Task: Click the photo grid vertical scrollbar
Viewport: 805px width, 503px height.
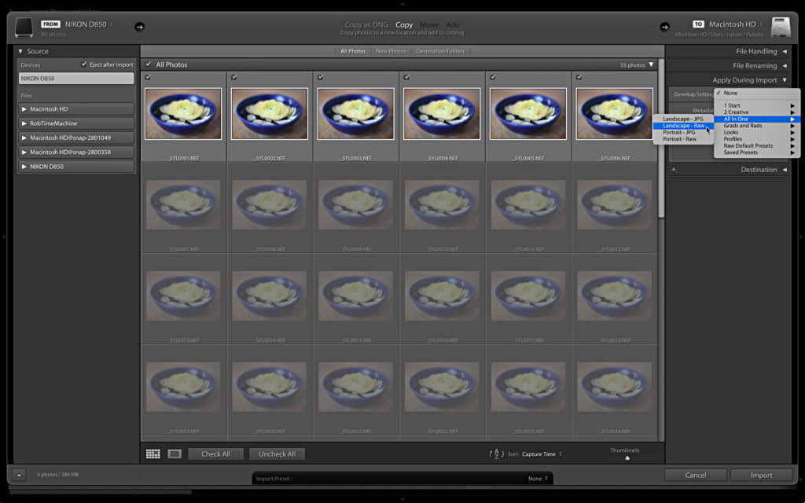Action: click(x=661, y=138)
